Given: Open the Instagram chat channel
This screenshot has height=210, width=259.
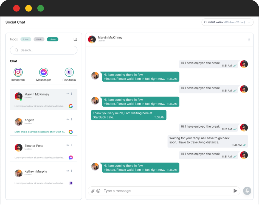Looking at the screenshot, I should [18, 73].
